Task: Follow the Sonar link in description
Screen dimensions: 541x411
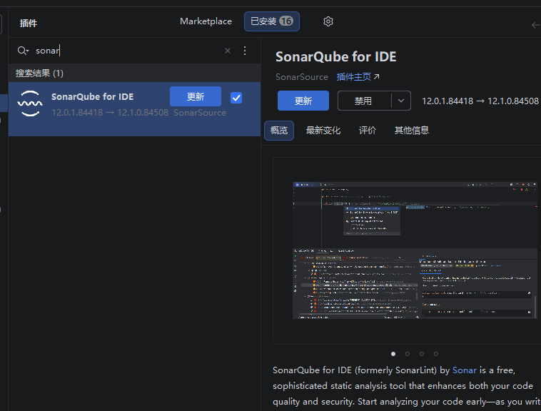Action: coord(465,370)
